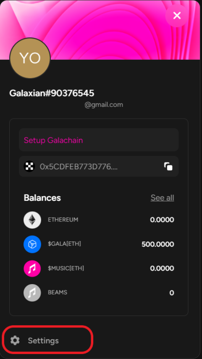Select the $GALA[ETH] balance label
Screen dimensions: 202x359
(x=64, y=244)
